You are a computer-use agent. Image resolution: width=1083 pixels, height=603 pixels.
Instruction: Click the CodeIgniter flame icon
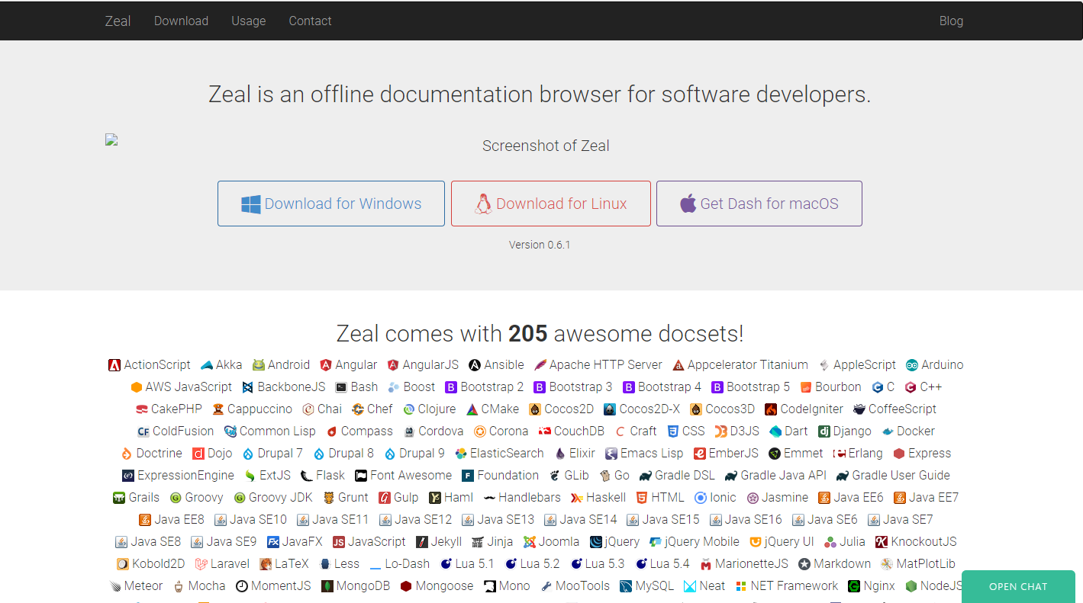pyautogui.click(x=771, y=409)
